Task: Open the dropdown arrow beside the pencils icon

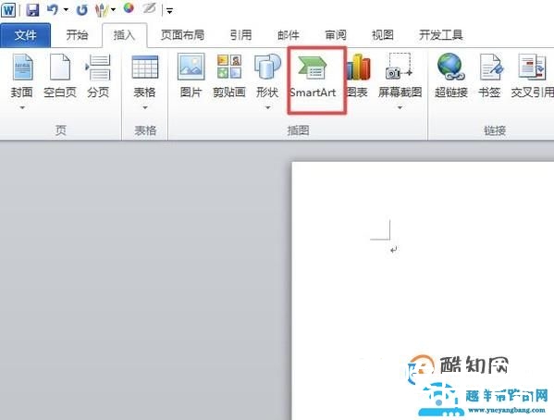Action: [x=113, y=9]
